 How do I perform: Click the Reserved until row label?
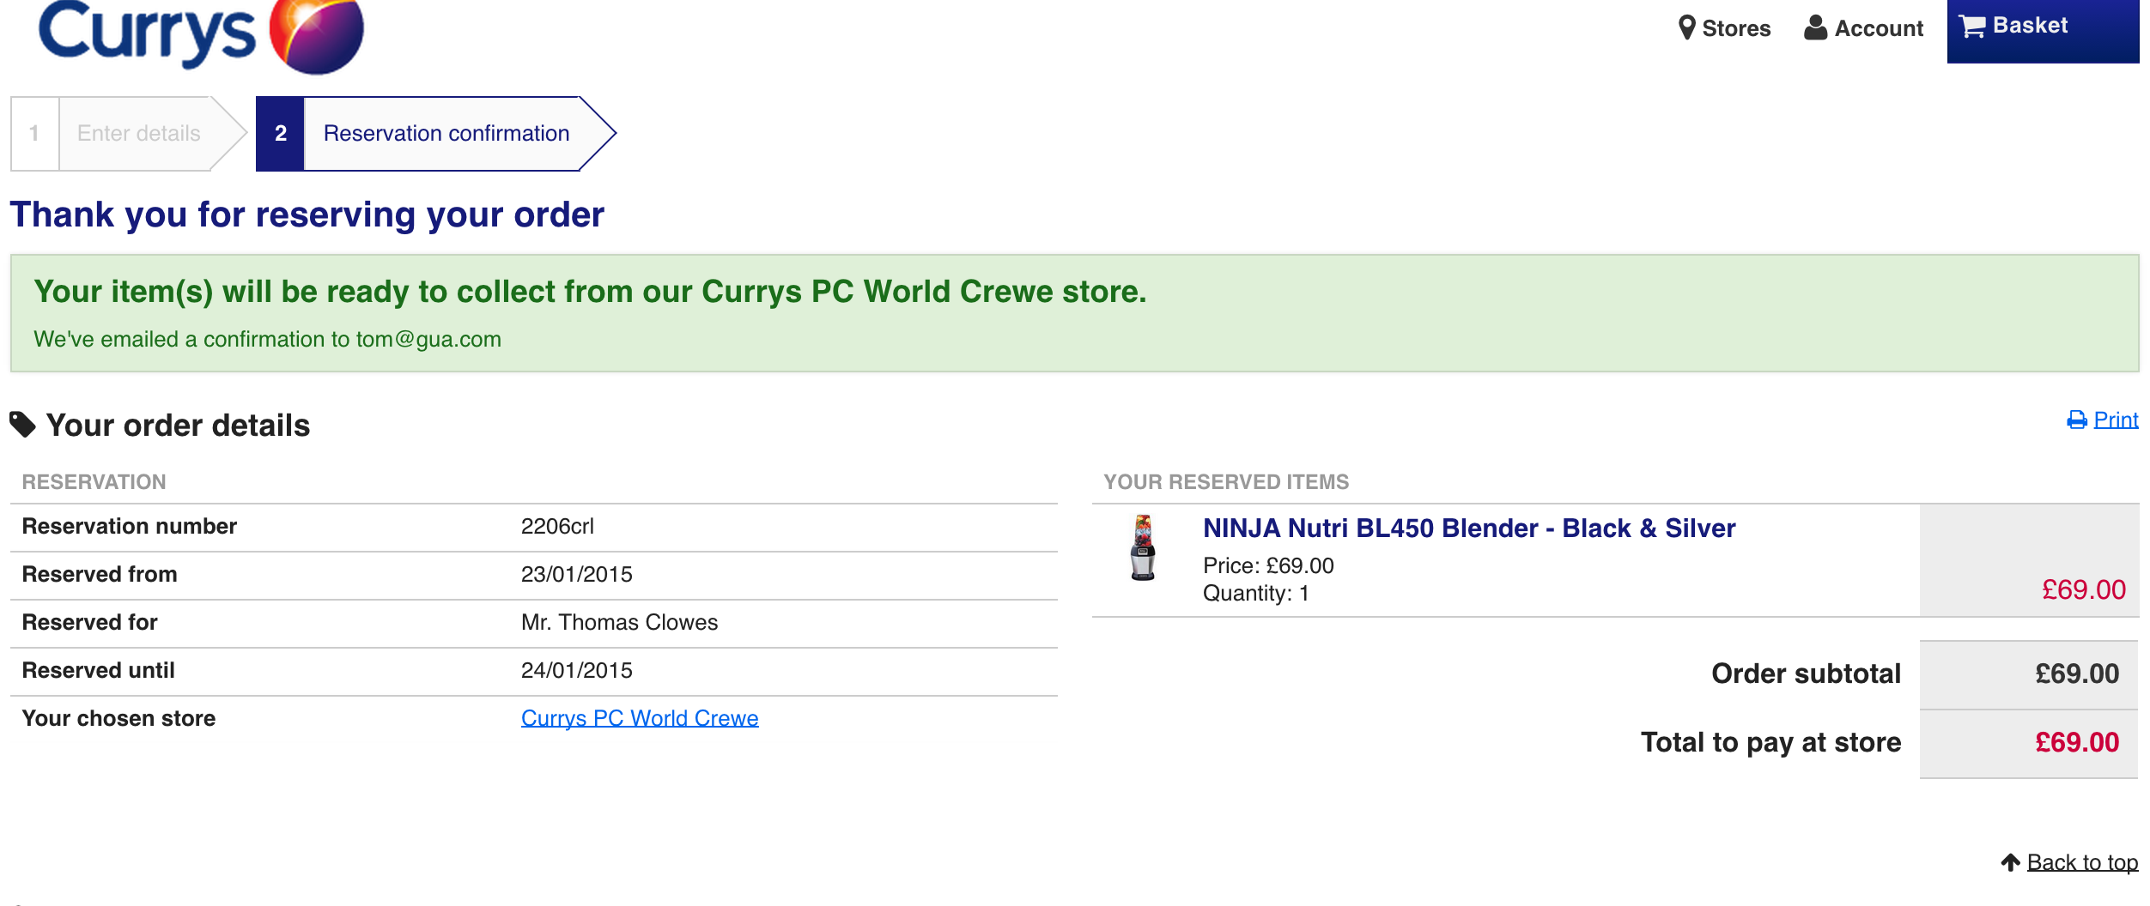point(98,670)
